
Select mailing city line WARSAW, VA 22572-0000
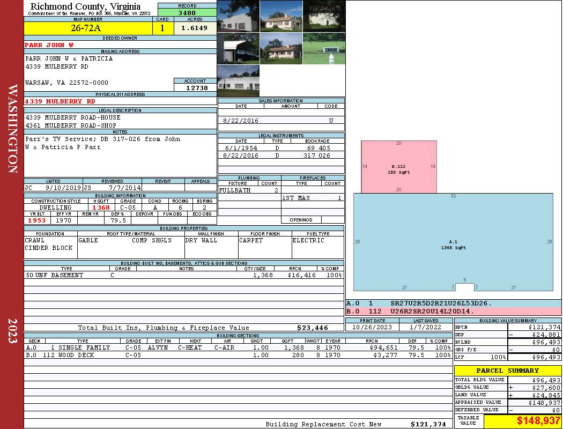coord(66,83)
